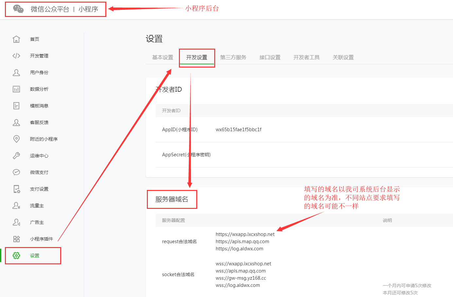This screenshot has width=453, height=297.
Task: Click the request合法域名 label
Action: 179,242
